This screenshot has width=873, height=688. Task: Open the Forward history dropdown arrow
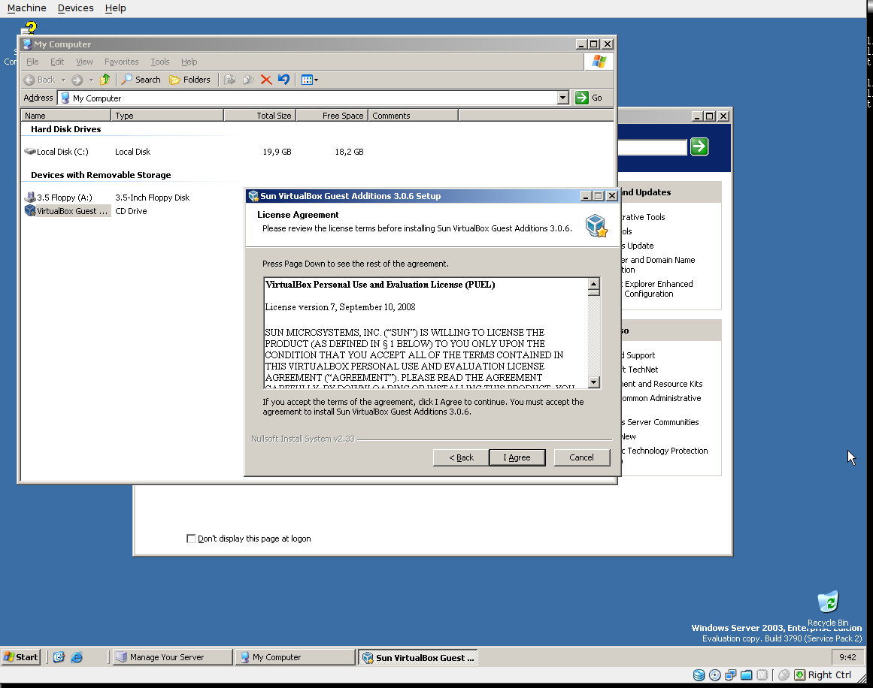click(91, 80)
